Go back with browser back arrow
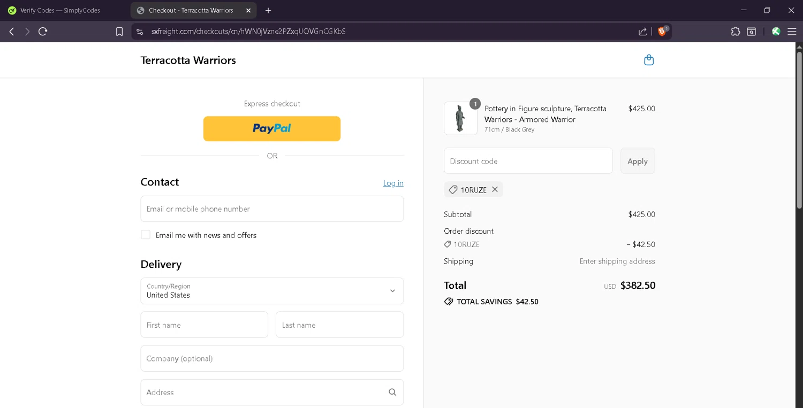This screenshot has height=408, width=803. coord(12,32)
